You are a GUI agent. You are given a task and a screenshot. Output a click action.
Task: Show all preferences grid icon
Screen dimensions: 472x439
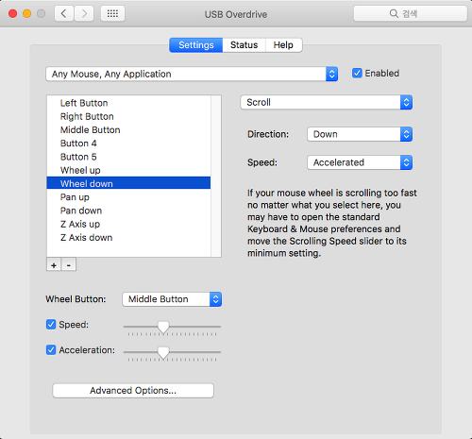[112, 13]
